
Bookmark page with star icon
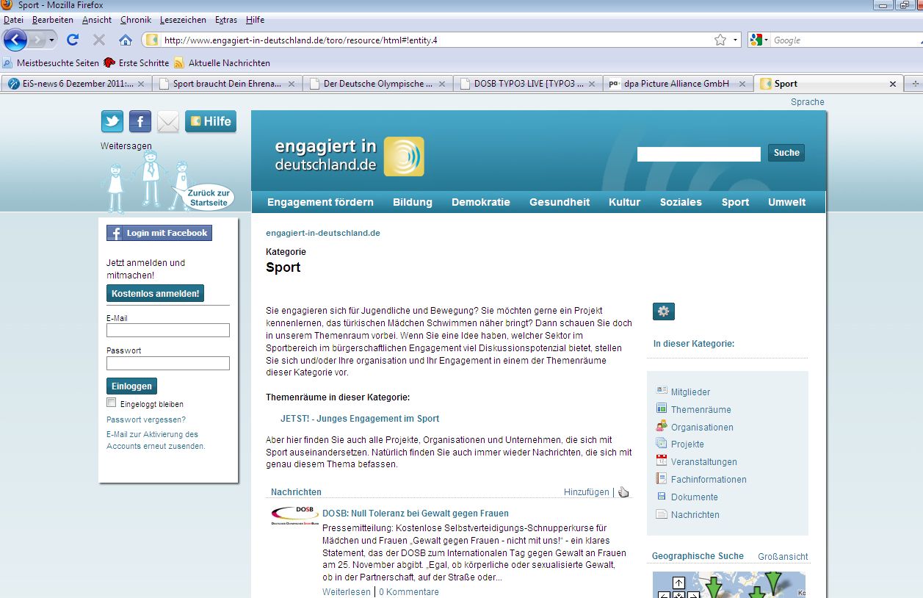[720, 40]
